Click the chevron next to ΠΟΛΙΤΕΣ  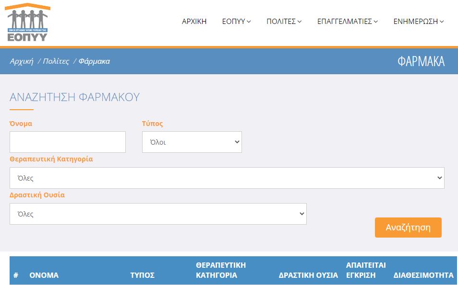[300, 22]
